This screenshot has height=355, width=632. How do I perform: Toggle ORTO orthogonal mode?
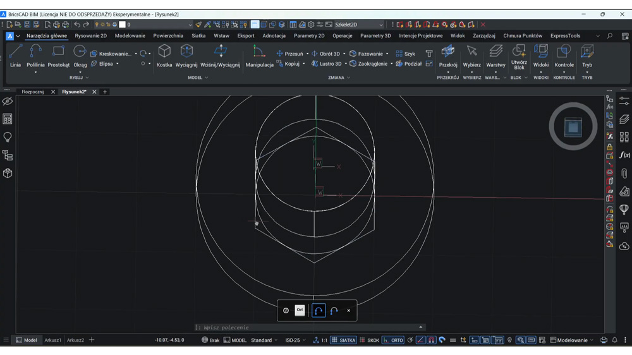[393, 340]
